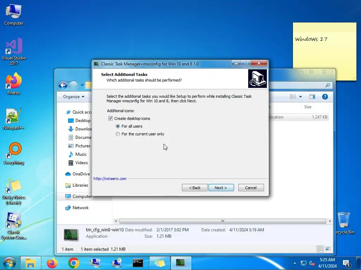Image resolution: width=361 pixels, height=270 pixels.
Task: Cancel the setup wizard
Action: (251, 188)
